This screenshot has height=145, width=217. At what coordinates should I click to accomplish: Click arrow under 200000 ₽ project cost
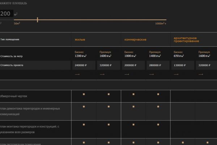pos(127,74)
